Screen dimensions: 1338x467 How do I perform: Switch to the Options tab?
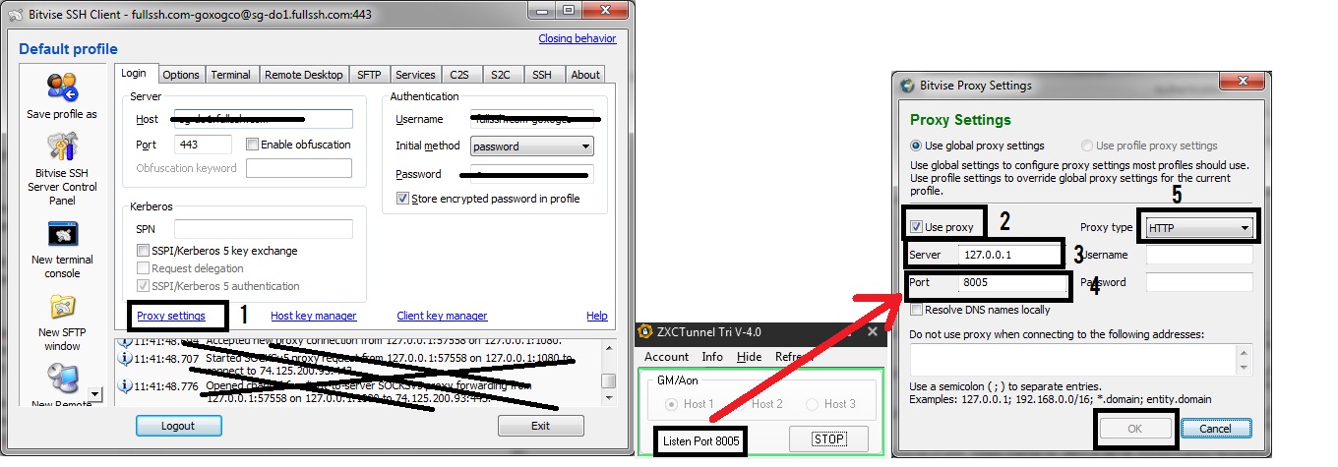click(181, 75)
